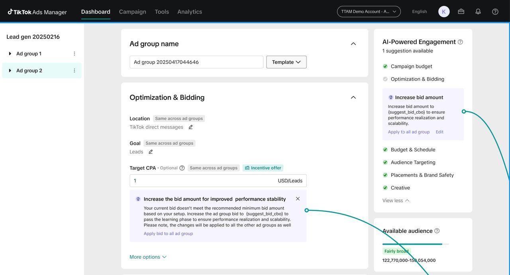
Task: Edit the Goal with pencil icon
Action: pos(151,152)
